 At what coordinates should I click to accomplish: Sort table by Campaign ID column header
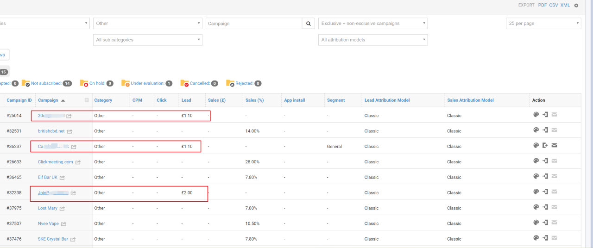coord(19,100)
